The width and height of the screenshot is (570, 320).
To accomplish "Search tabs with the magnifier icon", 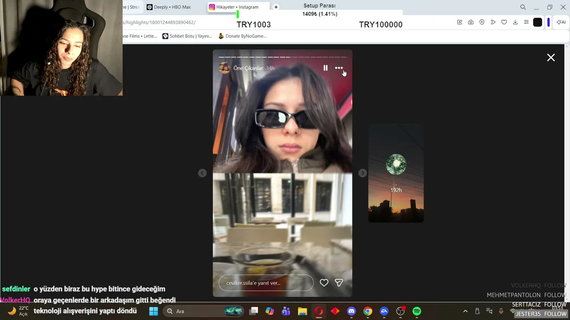I will (523, 7).
